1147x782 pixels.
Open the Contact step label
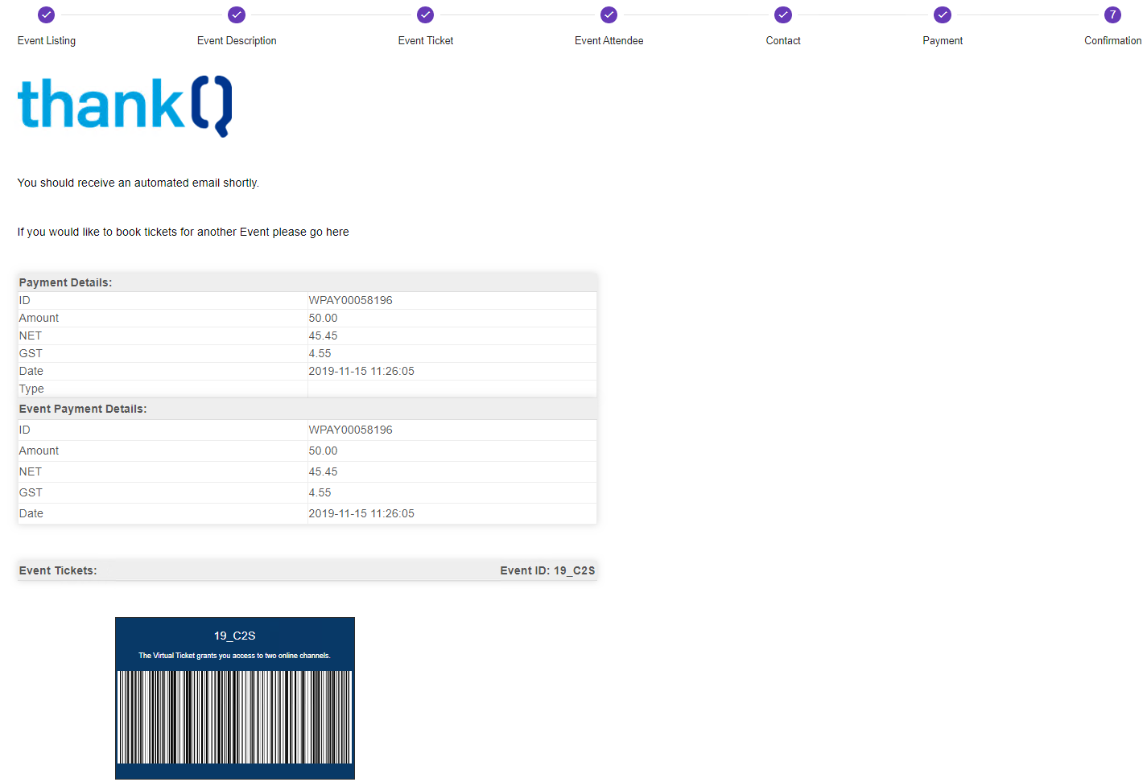[783, 40]
